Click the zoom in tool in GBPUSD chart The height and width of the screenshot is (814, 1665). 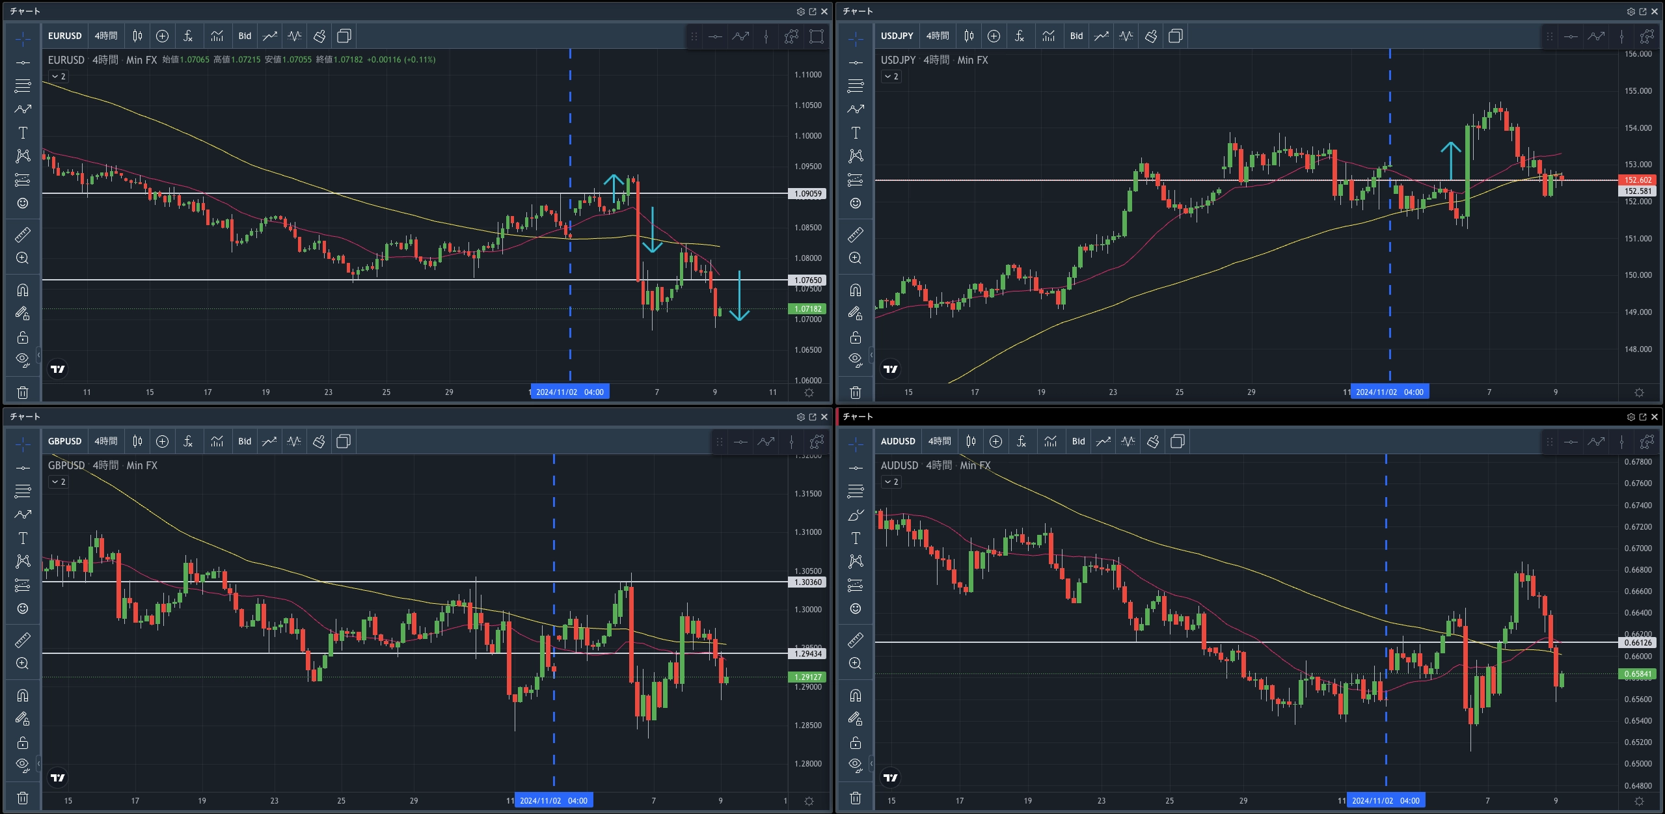(23, 663)
